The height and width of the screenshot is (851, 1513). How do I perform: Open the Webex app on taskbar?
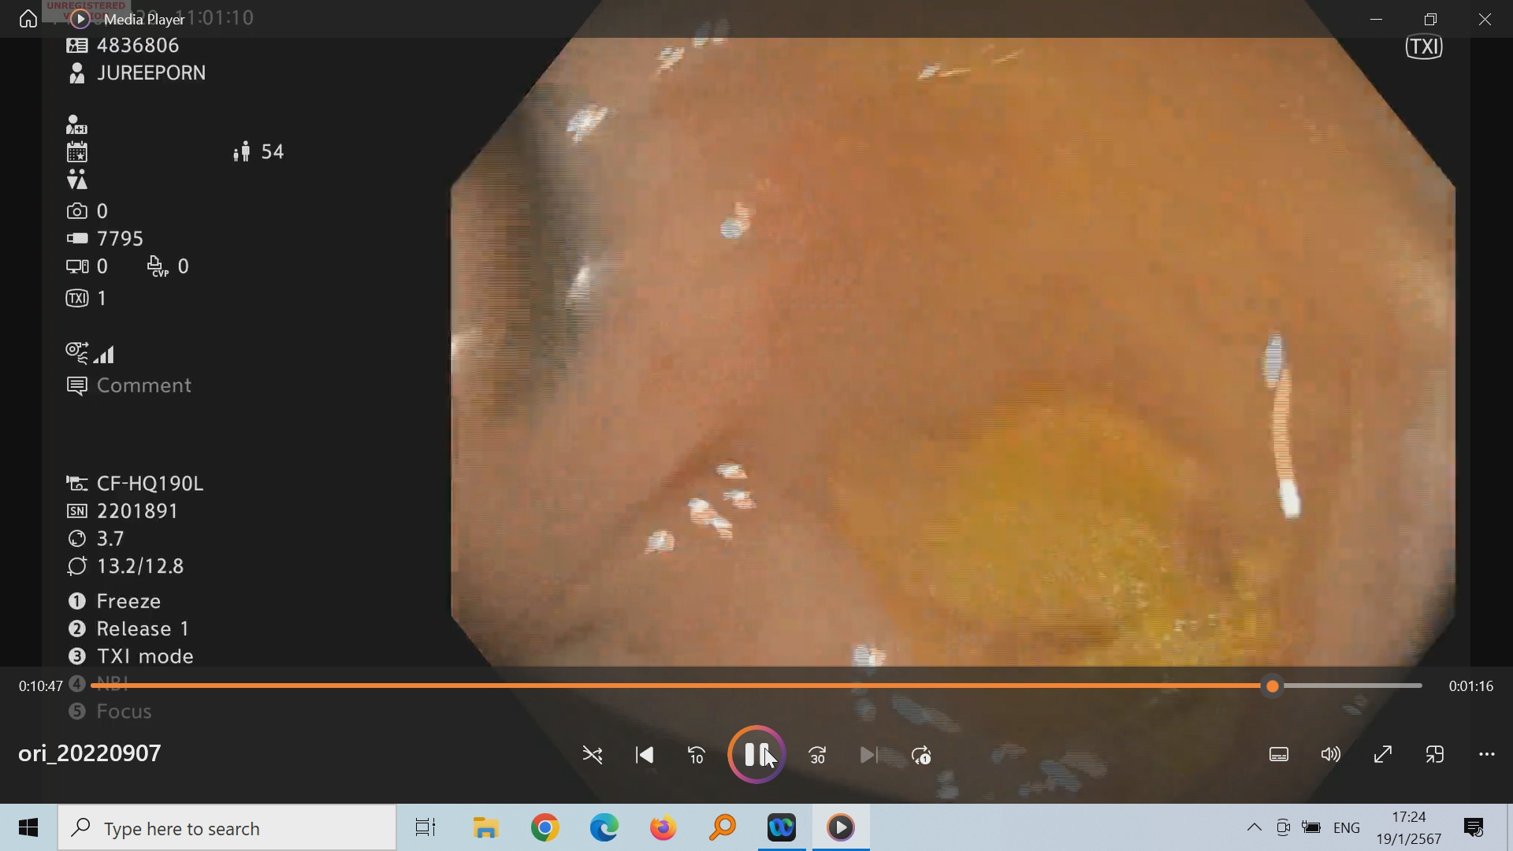tap(782, 828)
